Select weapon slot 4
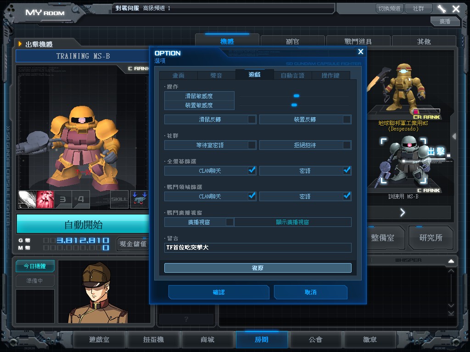This screenshot has height=352, width=470. pyautogui.click(x=81, y=199)
